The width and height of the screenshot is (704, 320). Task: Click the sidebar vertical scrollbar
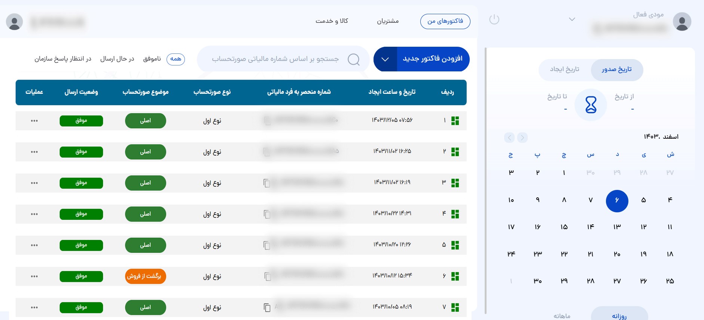[x=485, y=181]
